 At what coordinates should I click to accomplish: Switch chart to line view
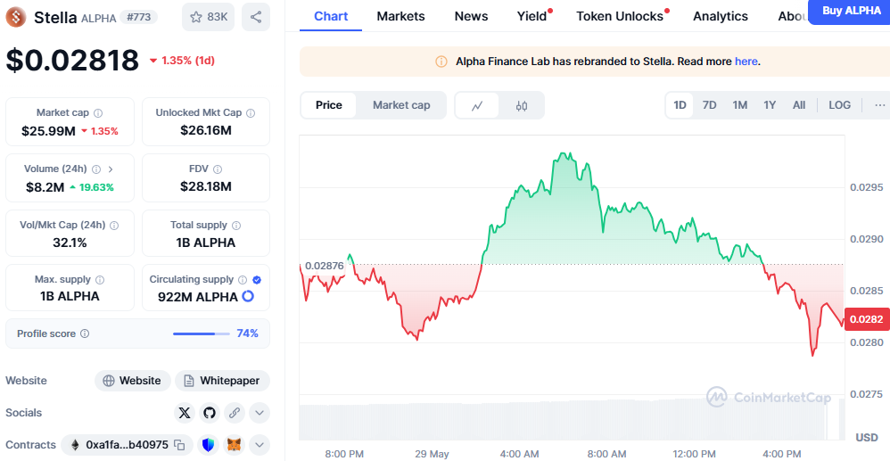477,105
